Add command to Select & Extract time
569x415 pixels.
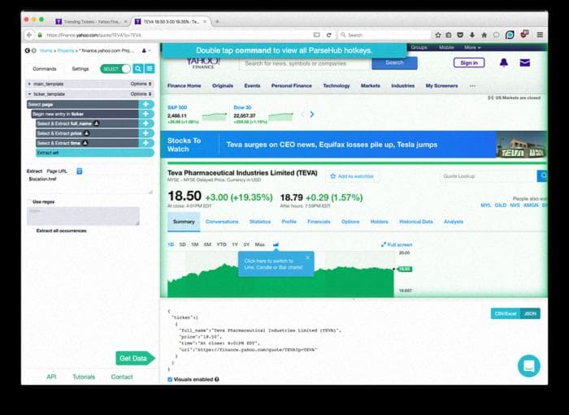pyautogui.click(x=146, y=143)
